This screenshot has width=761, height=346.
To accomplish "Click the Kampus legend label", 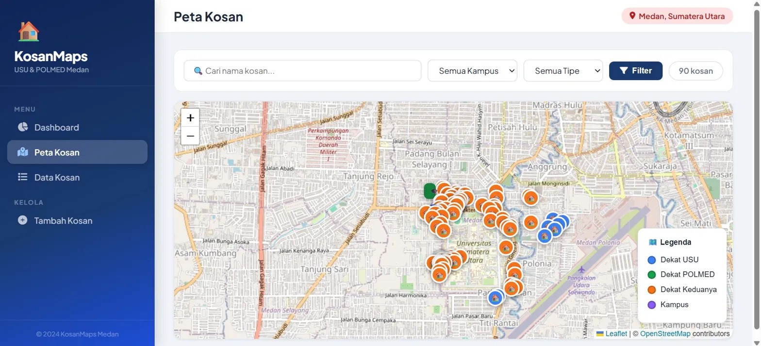I will point(675,305).
